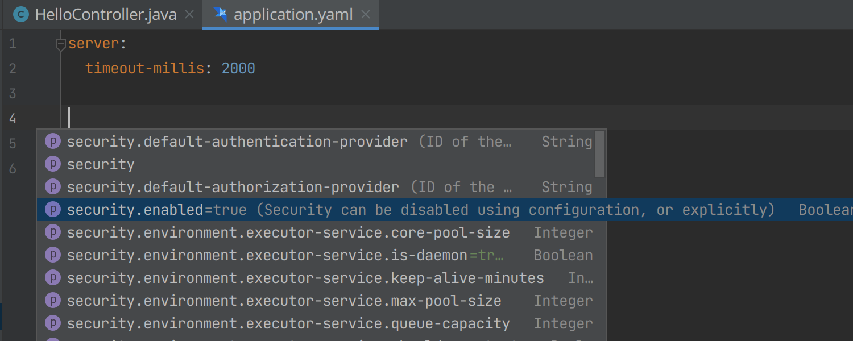853x341 pixels.
Task: Click property icon beside security.default-authentication-provider
Action: (x=53, y=142)
